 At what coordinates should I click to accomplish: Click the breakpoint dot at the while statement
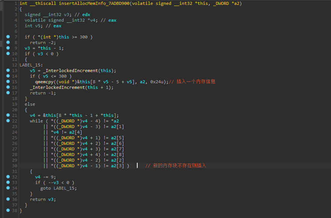(x=8, y=121)
